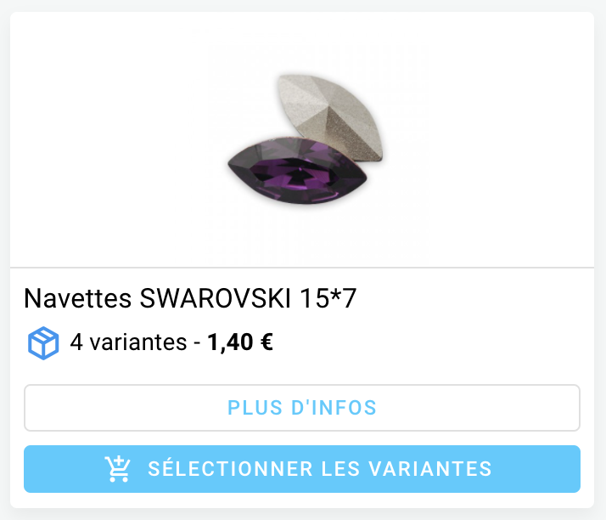Click the add-to-cart icon on blue button
This screenshot has width=606, height=520.
[x=117, y=469]
